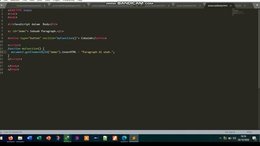260x146 pixels.
Task: Open the purple circular taskbar app
Action: tap(77, 138)
